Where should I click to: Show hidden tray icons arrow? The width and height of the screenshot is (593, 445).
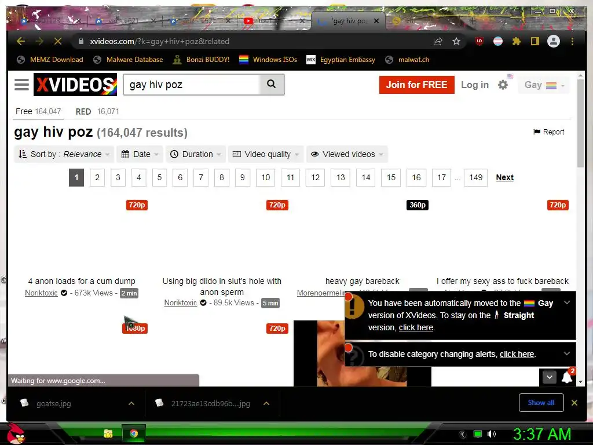coord(463,434)
